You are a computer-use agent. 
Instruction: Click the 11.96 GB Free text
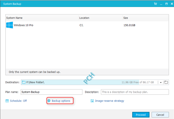130,82
